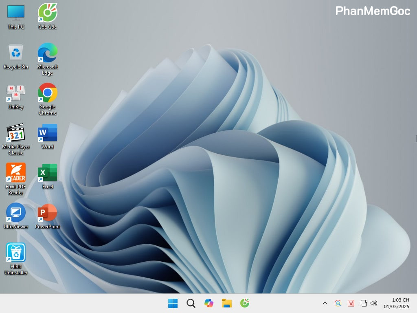417x313 pixels.
Task: Open This PC
Action: tap(15, 13)
